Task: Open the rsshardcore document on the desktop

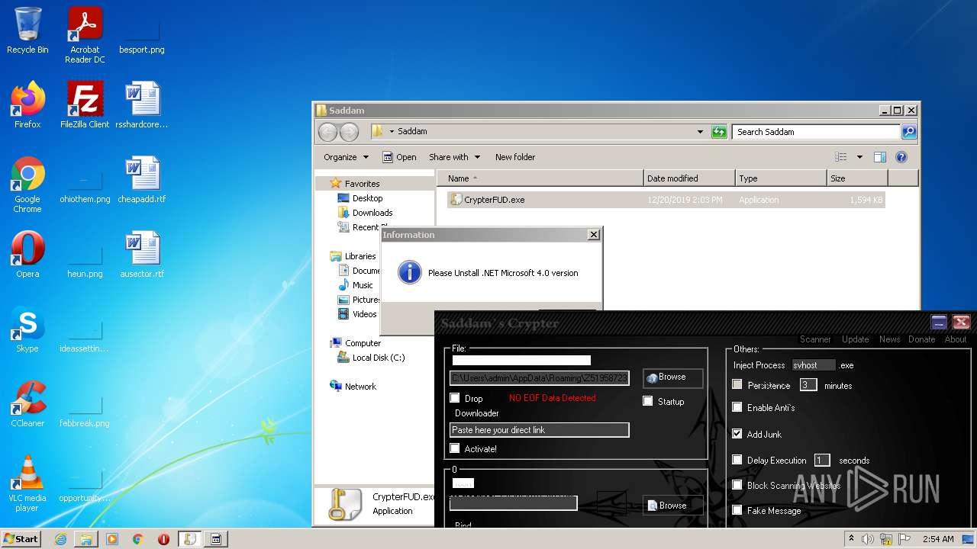Action: 142,105
